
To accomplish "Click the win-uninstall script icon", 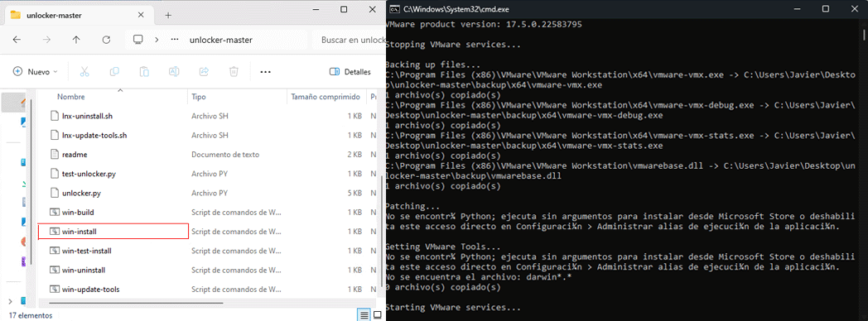I will (54, 271).
